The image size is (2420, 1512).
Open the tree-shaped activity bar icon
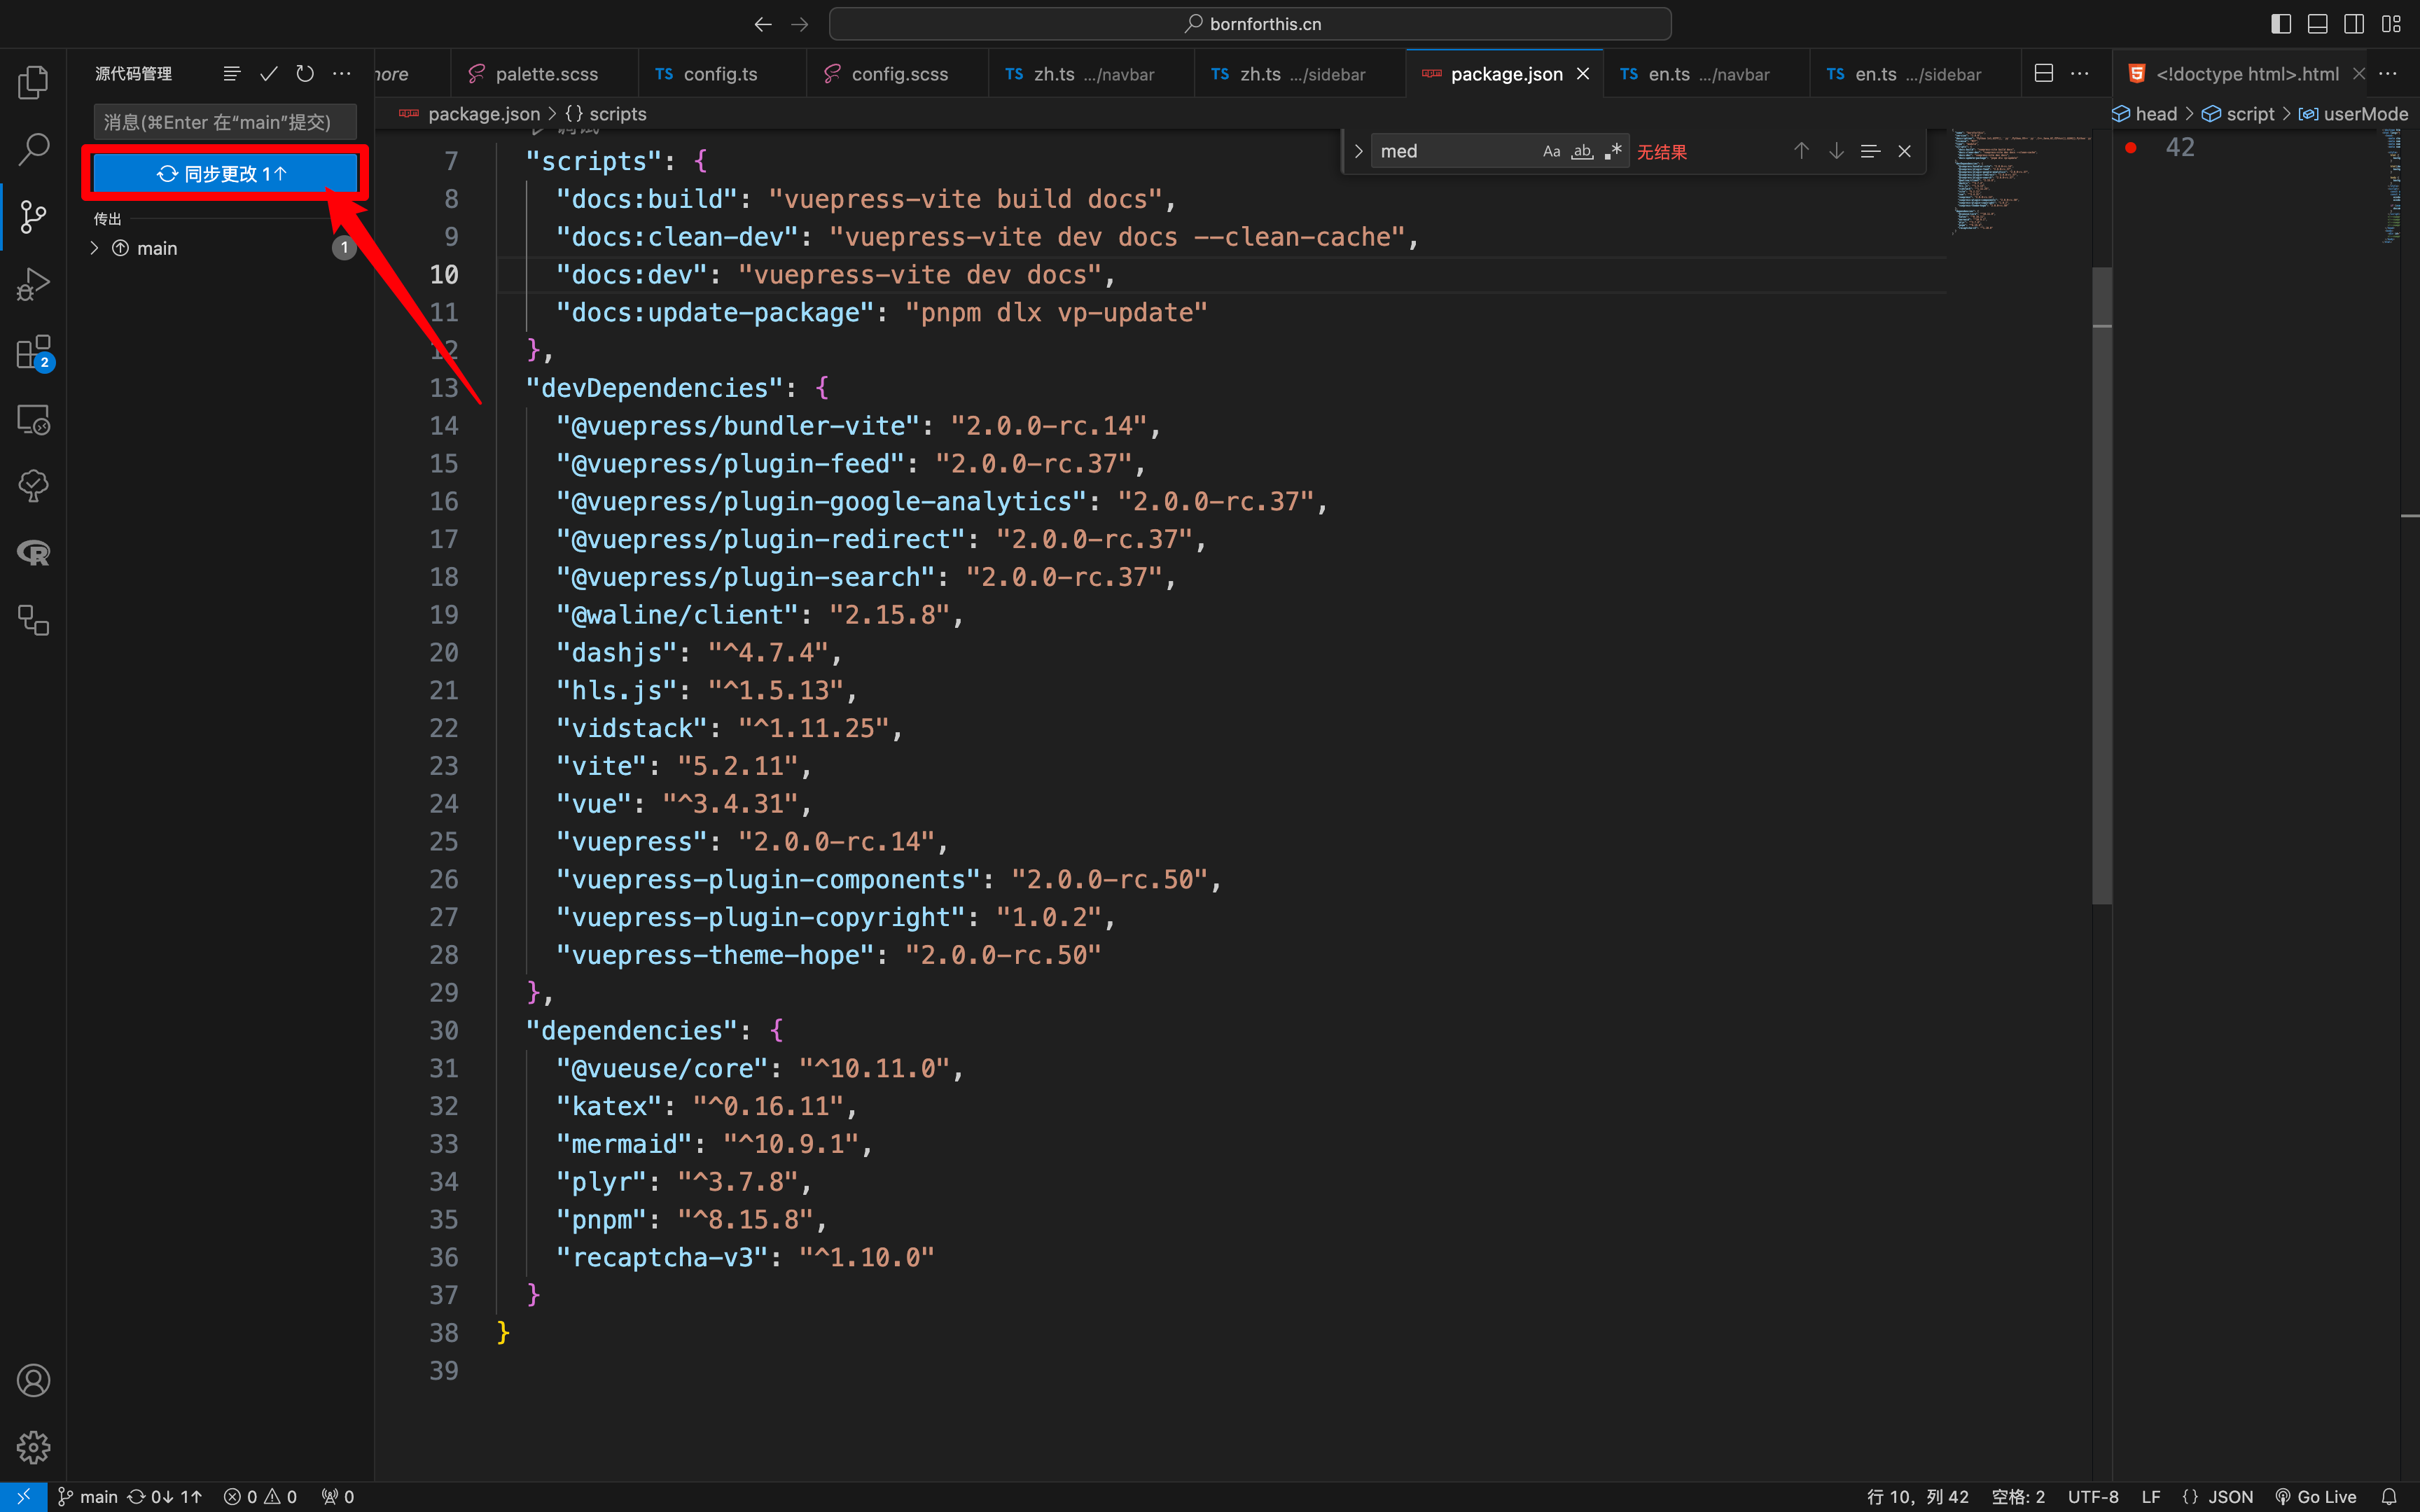click(33, 486)
